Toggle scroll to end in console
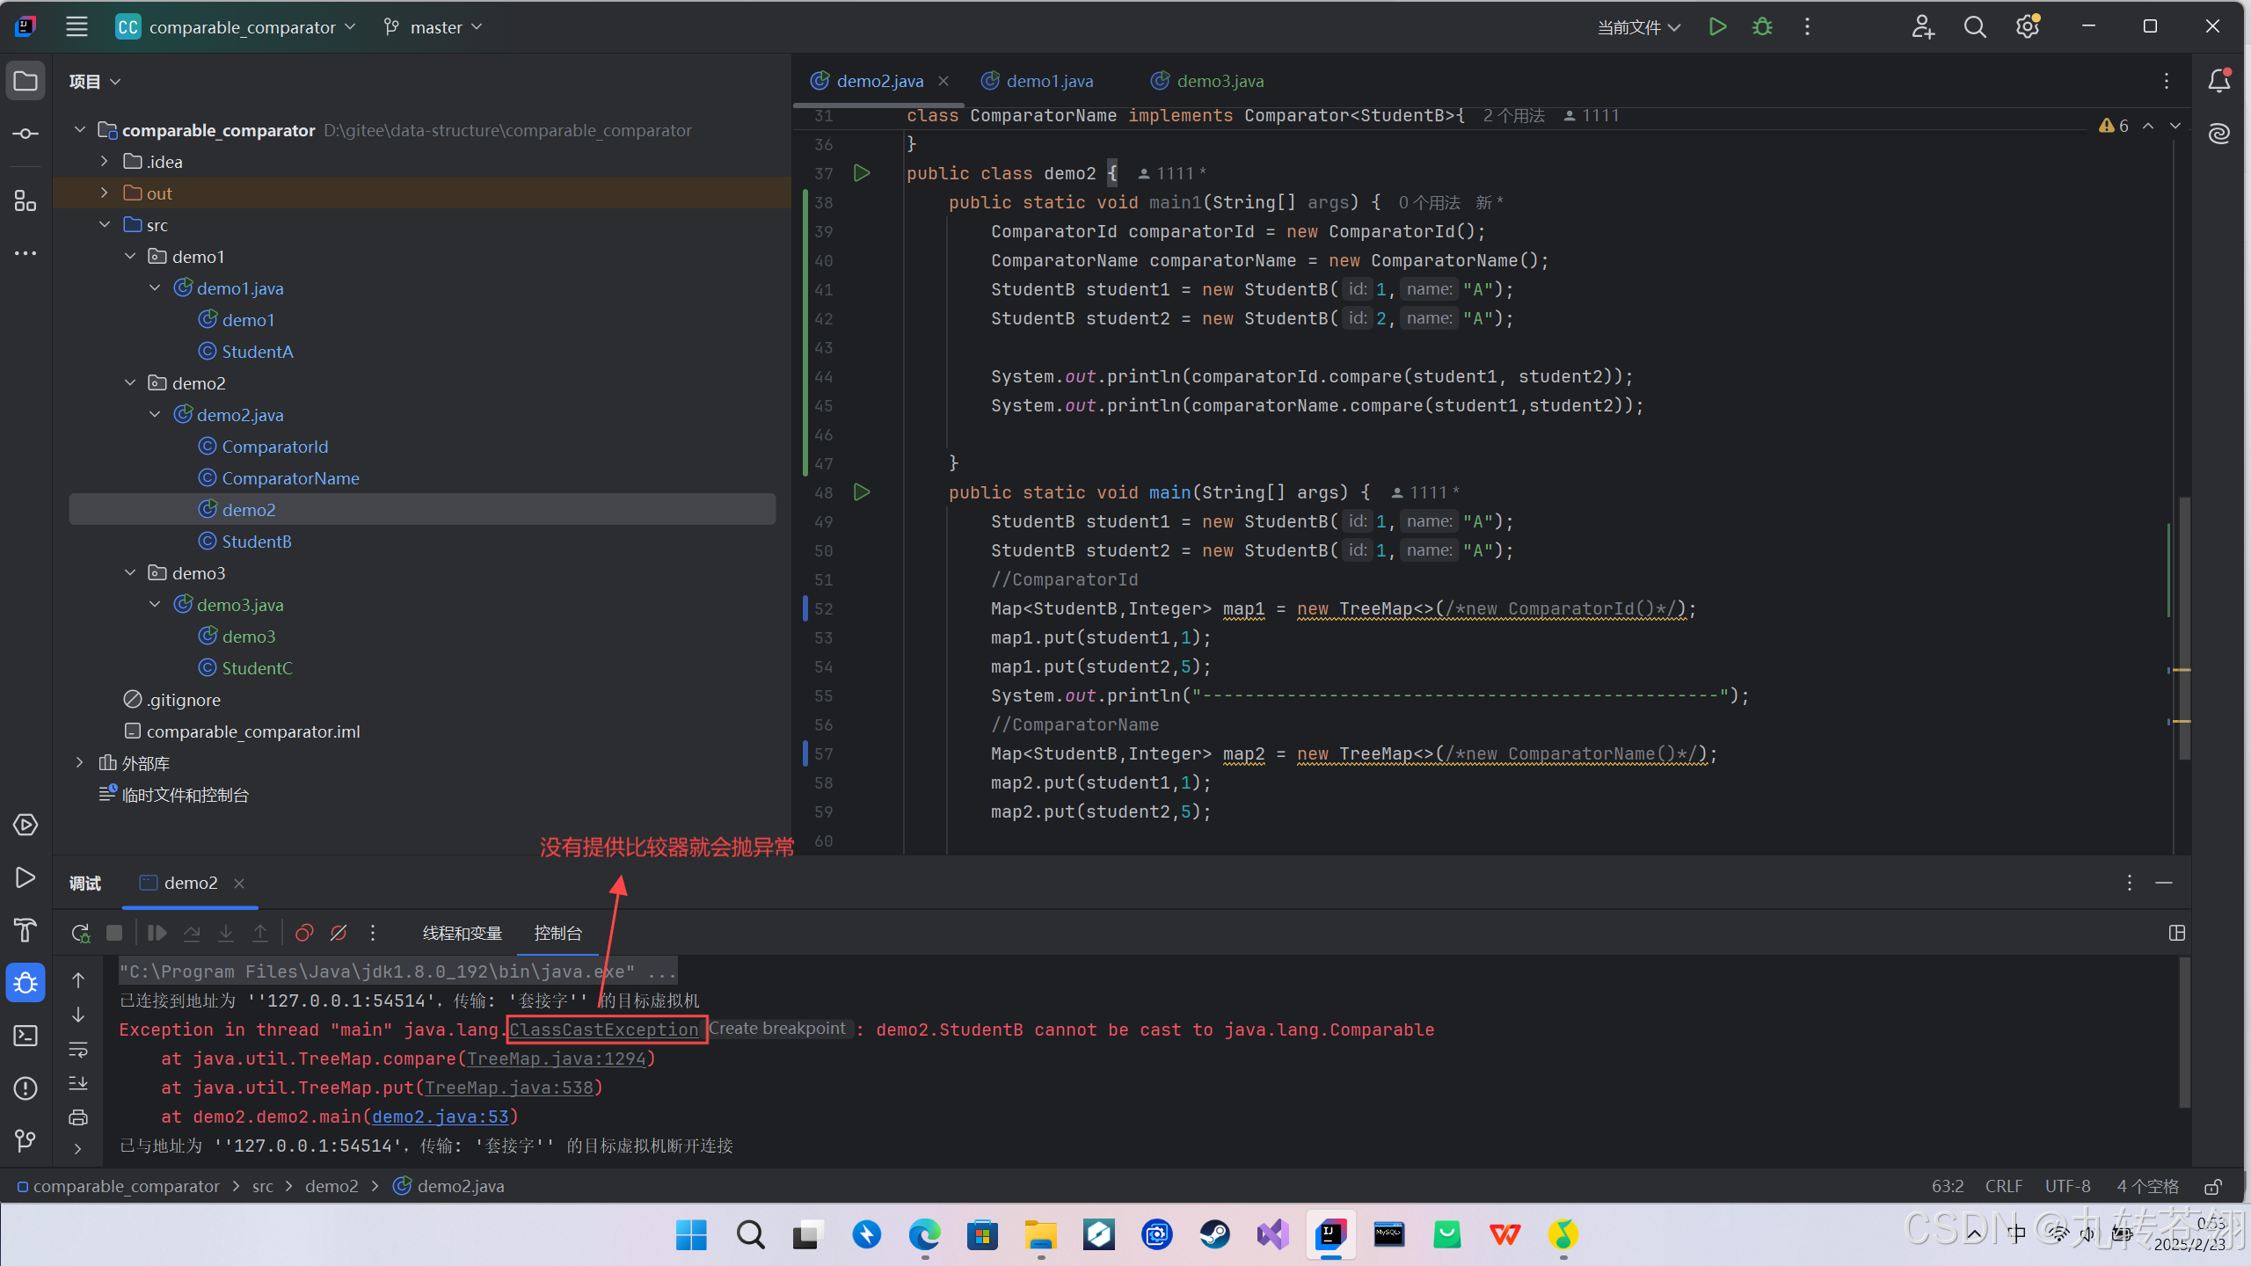The image size is (2251, 1266). pos(78,1083)
